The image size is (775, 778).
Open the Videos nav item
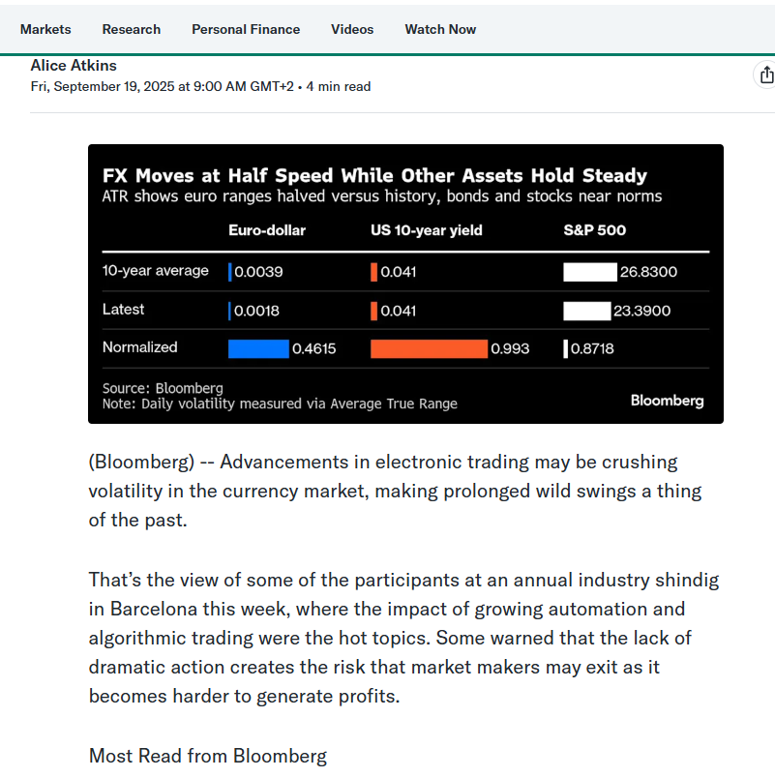[x=352, y=29]
